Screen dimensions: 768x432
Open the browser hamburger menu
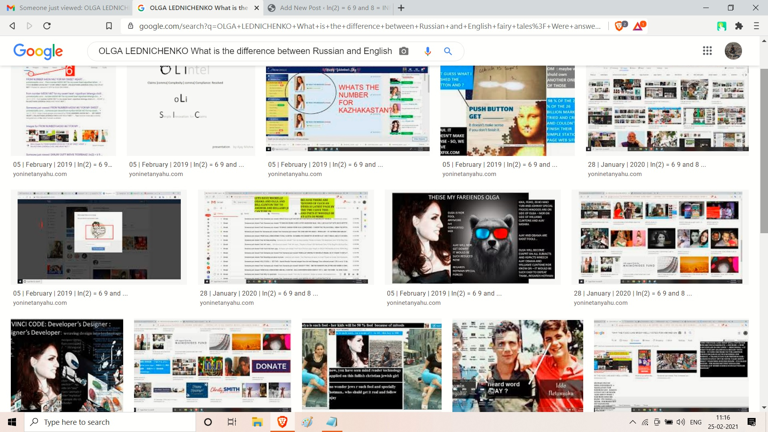(x=756, y=26)
